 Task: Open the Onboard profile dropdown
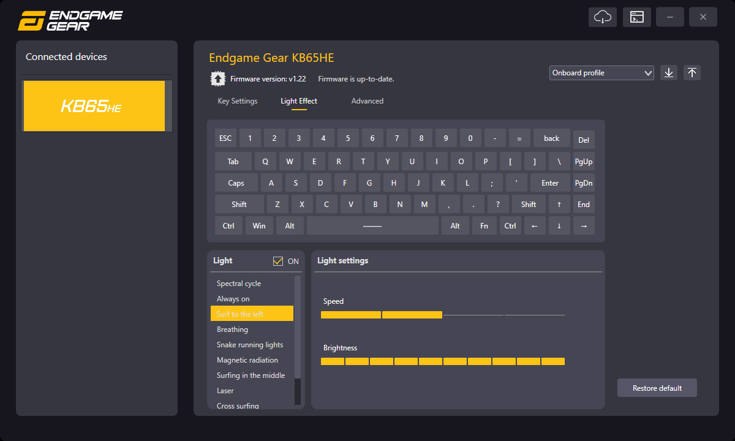pos(602,73)
